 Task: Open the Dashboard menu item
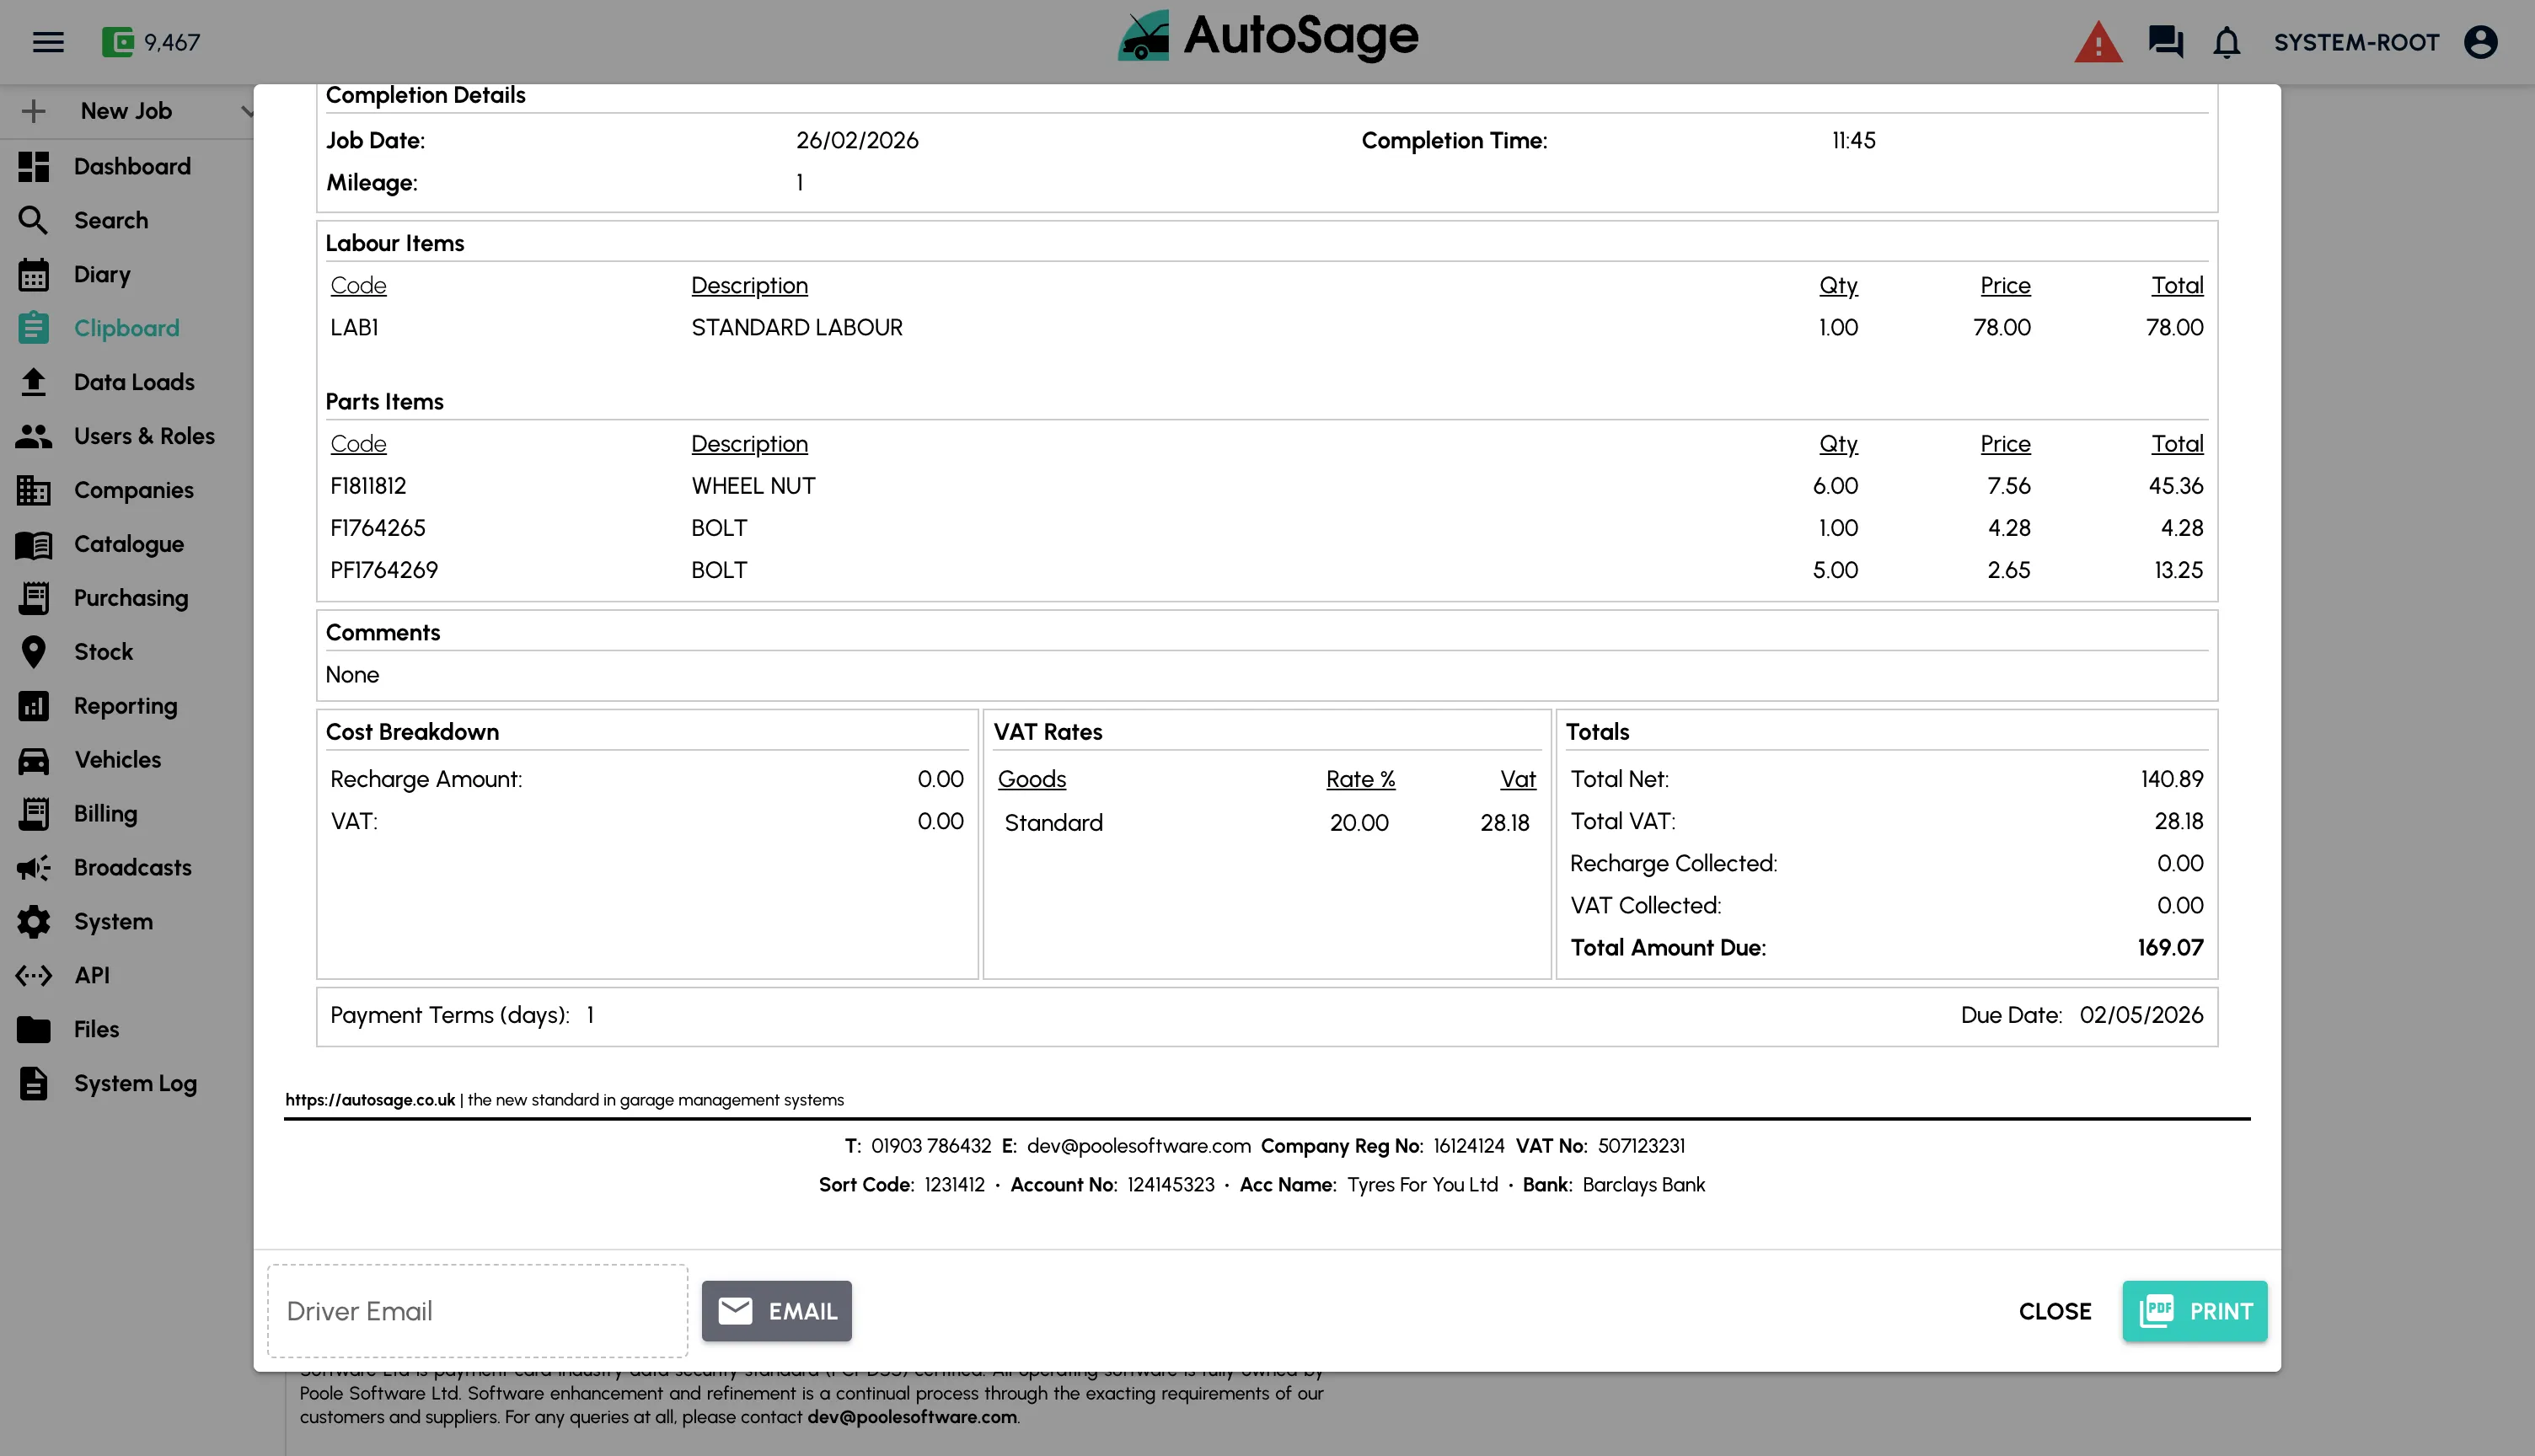(x=132, y=166)
